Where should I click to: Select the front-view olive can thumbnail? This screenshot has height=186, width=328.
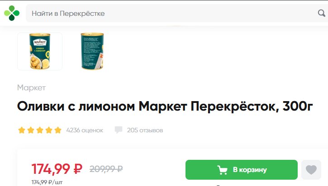click(x=40, y=51)
